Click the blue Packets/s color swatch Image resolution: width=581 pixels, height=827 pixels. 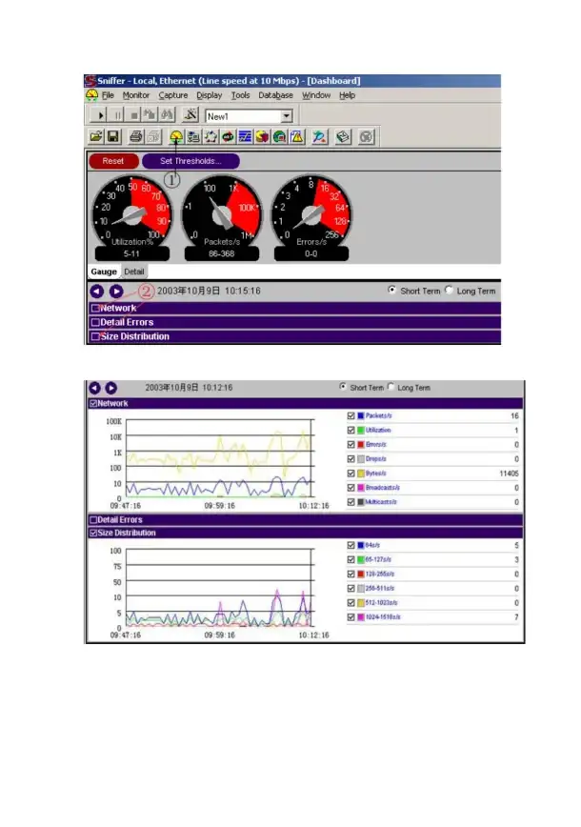click(361, 415)
